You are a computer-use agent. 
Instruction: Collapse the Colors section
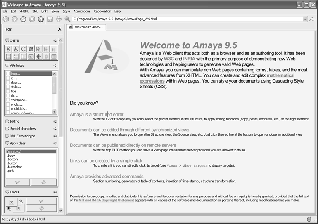(7, 192)
